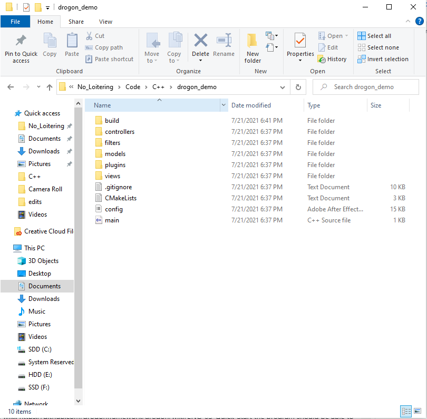Switch to the View tab
Viewport: 427px width, 419px height.
(105, 22)
